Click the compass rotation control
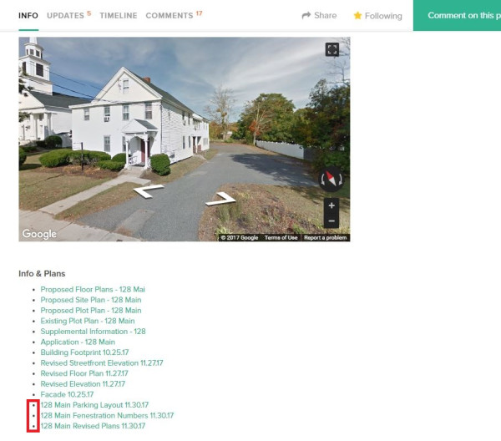501x441 pixels. tap(331, 179)
